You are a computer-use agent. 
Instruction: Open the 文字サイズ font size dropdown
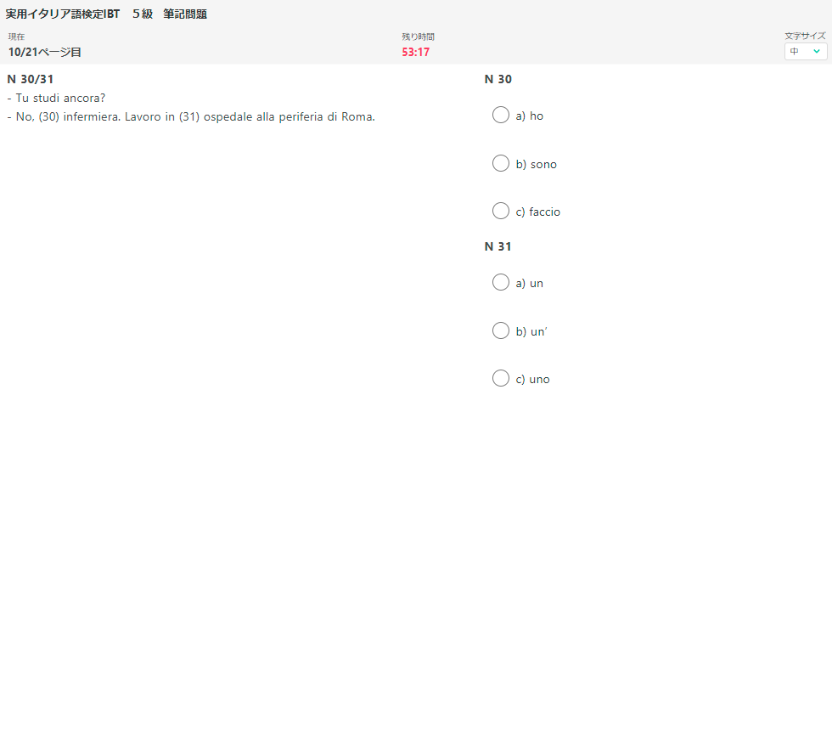[805, 52]
